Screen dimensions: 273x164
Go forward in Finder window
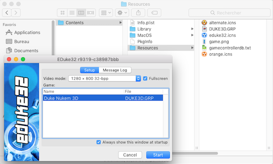pos(16,13)
